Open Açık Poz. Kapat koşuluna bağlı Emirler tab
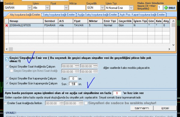Viewport: 180px width, 117px height. (142, 15)
